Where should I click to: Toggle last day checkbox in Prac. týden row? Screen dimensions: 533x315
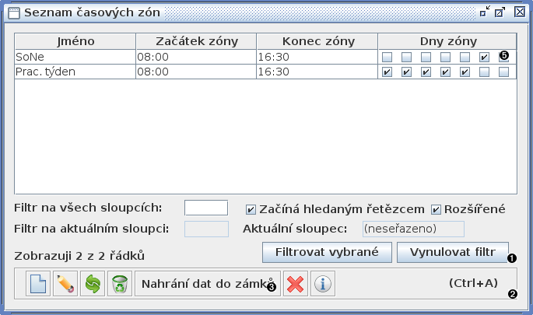click(x=503, y=72)
